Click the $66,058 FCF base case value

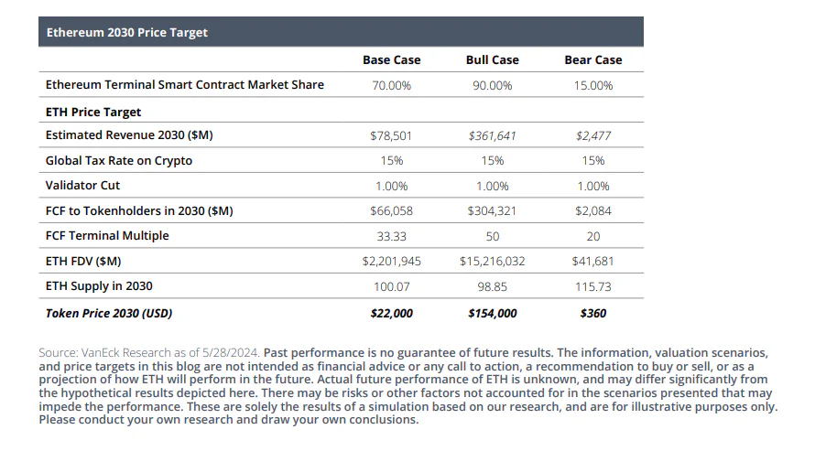tap(391, 210)
